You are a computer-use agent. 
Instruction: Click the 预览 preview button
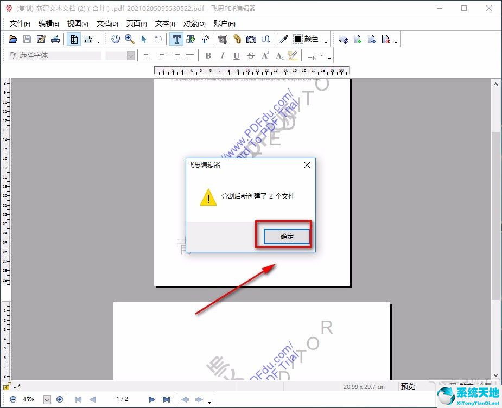(408, 386)
